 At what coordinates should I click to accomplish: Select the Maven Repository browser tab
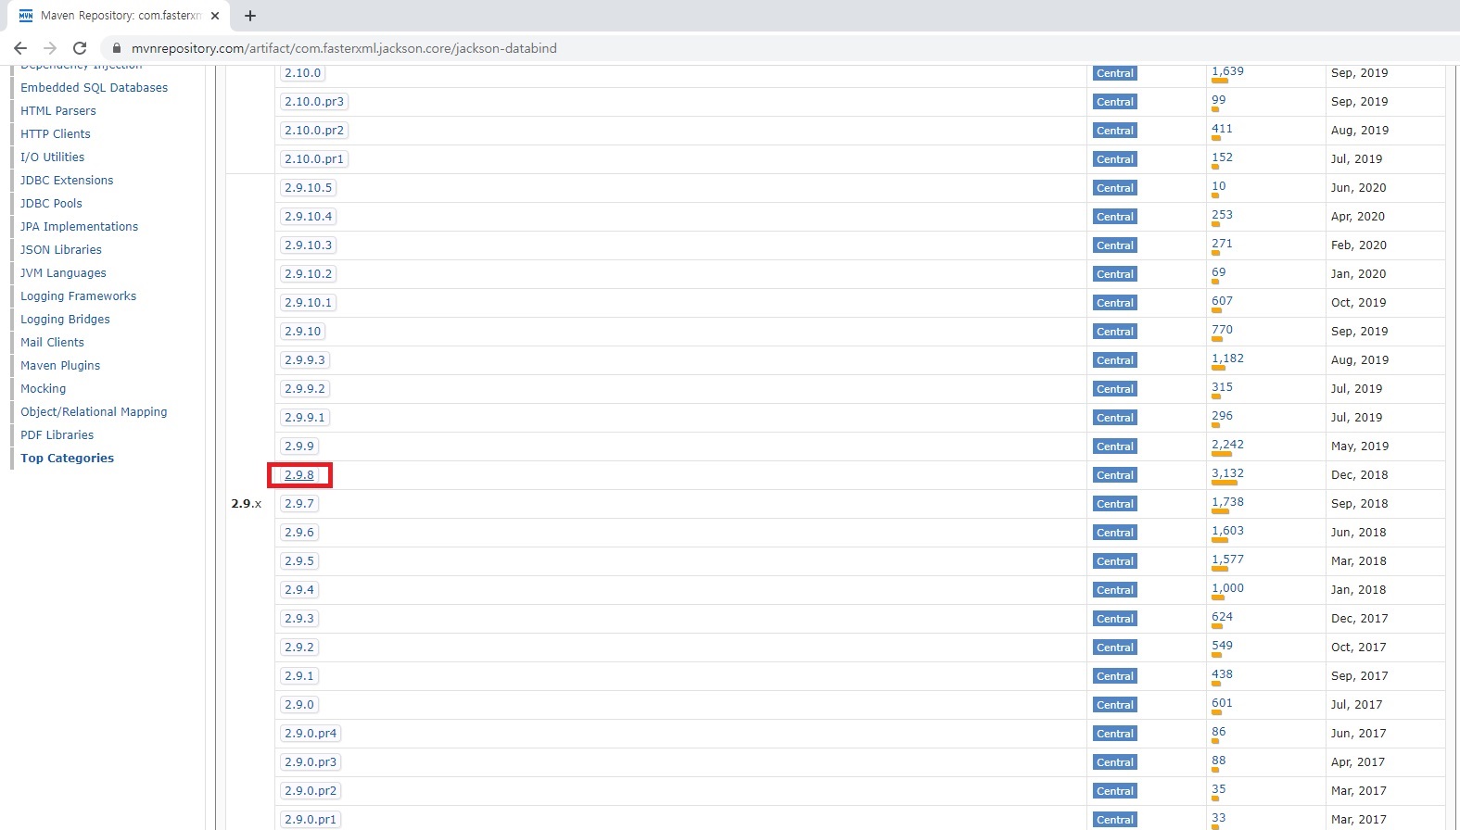[120, 16]
